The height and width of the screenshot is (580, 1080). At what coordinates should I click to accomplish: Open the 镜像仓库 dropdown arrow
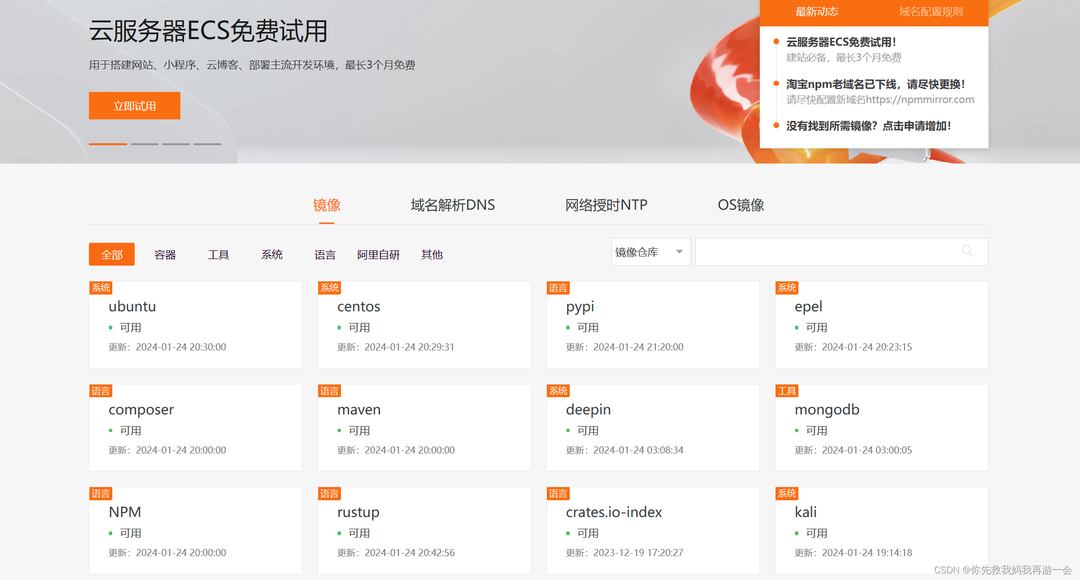(680, 252)
